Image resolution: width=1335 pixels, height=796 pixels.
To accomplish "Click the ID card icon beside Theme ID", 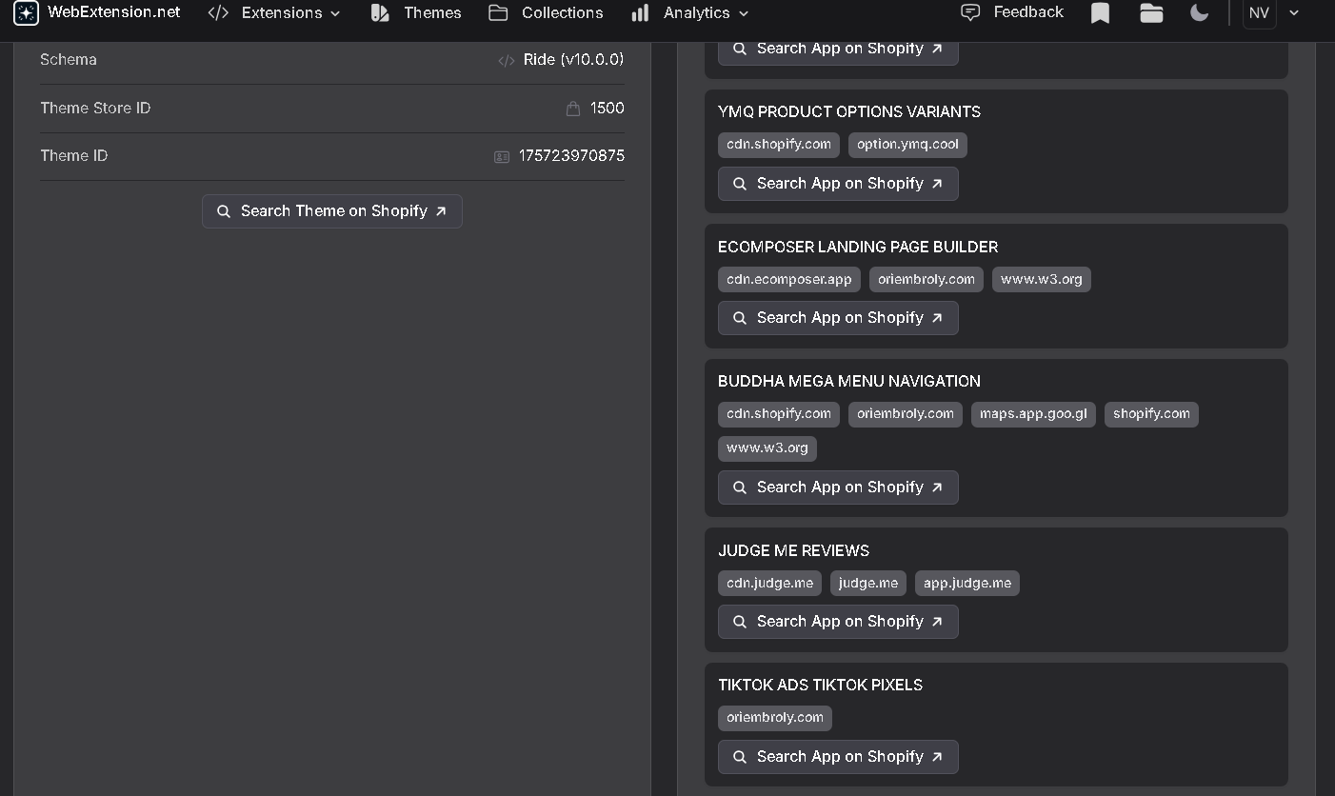I will click(502, 157).
